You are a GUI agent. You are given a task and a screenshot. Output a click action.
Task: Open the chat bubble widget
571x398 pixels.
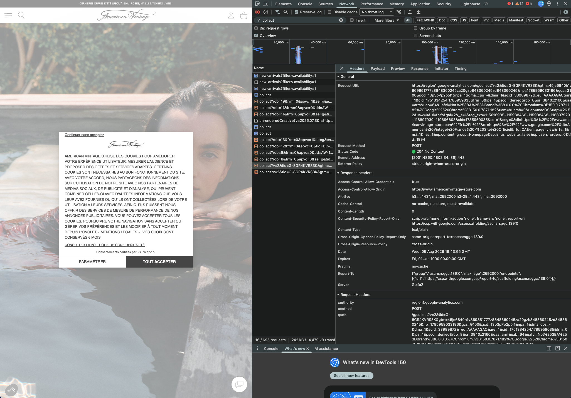[x=239, y=384]
